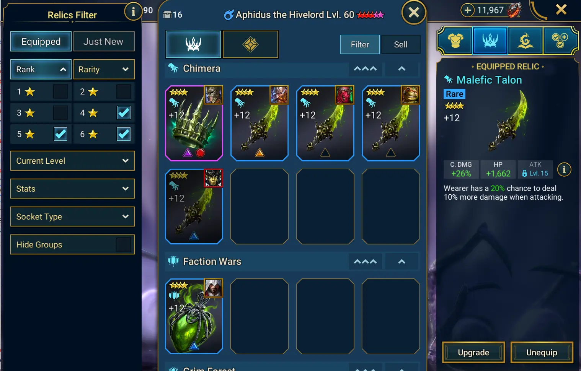Toggle the Hide Groups checkbox

[124, 244]
